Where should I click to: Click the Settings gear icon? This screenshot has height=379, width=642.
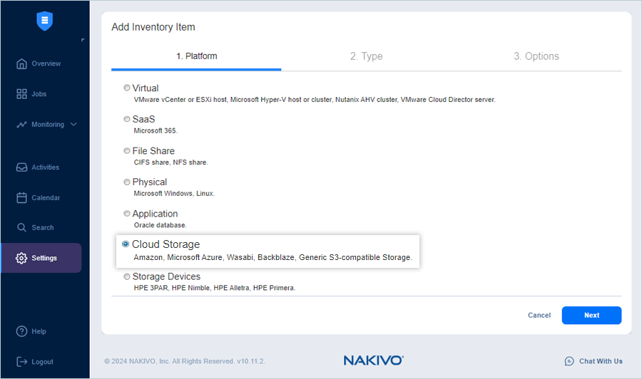click(x=21, y=258)
